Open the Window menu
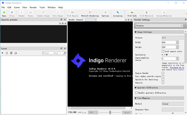This screenshot has height=115, width=187. click(51, 7)
